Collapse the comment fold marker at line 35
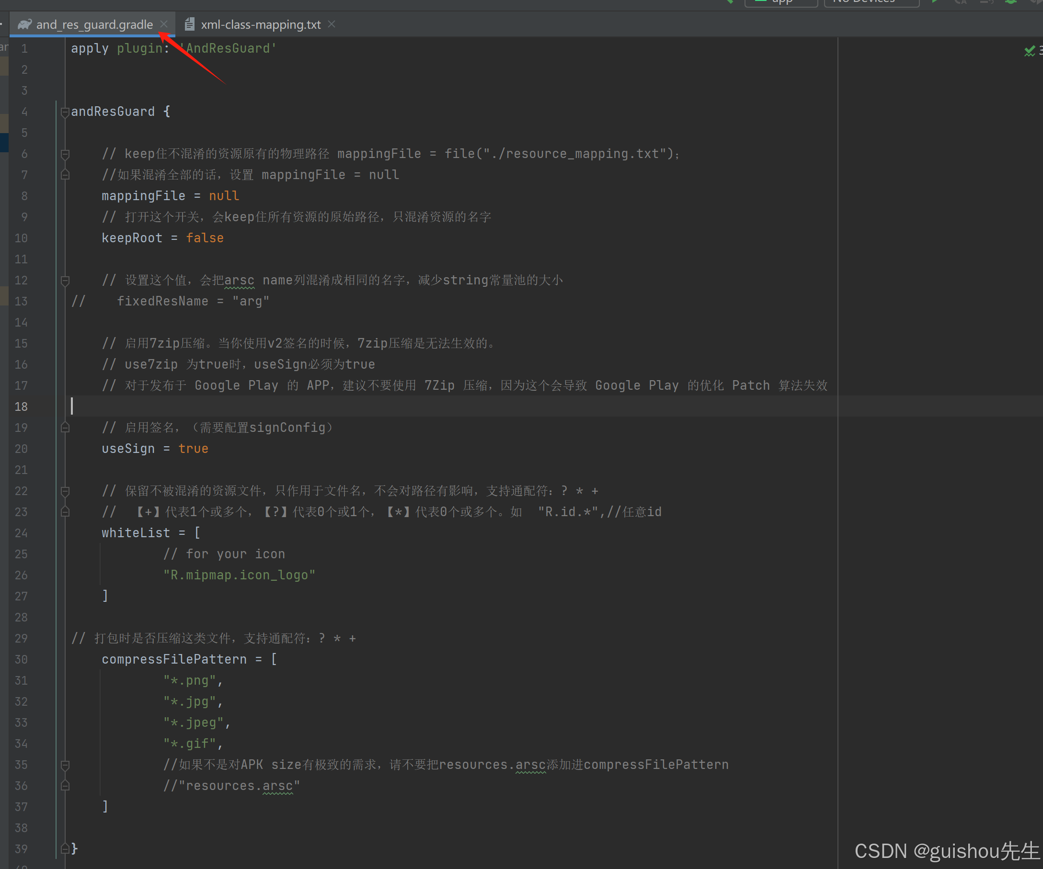The width and height of the screenshot is (1043, 869). [65, 765]
